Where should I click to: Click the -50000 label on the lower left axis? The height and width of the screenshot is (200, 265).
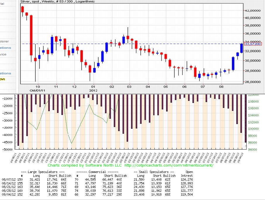[x=7, y=150]
